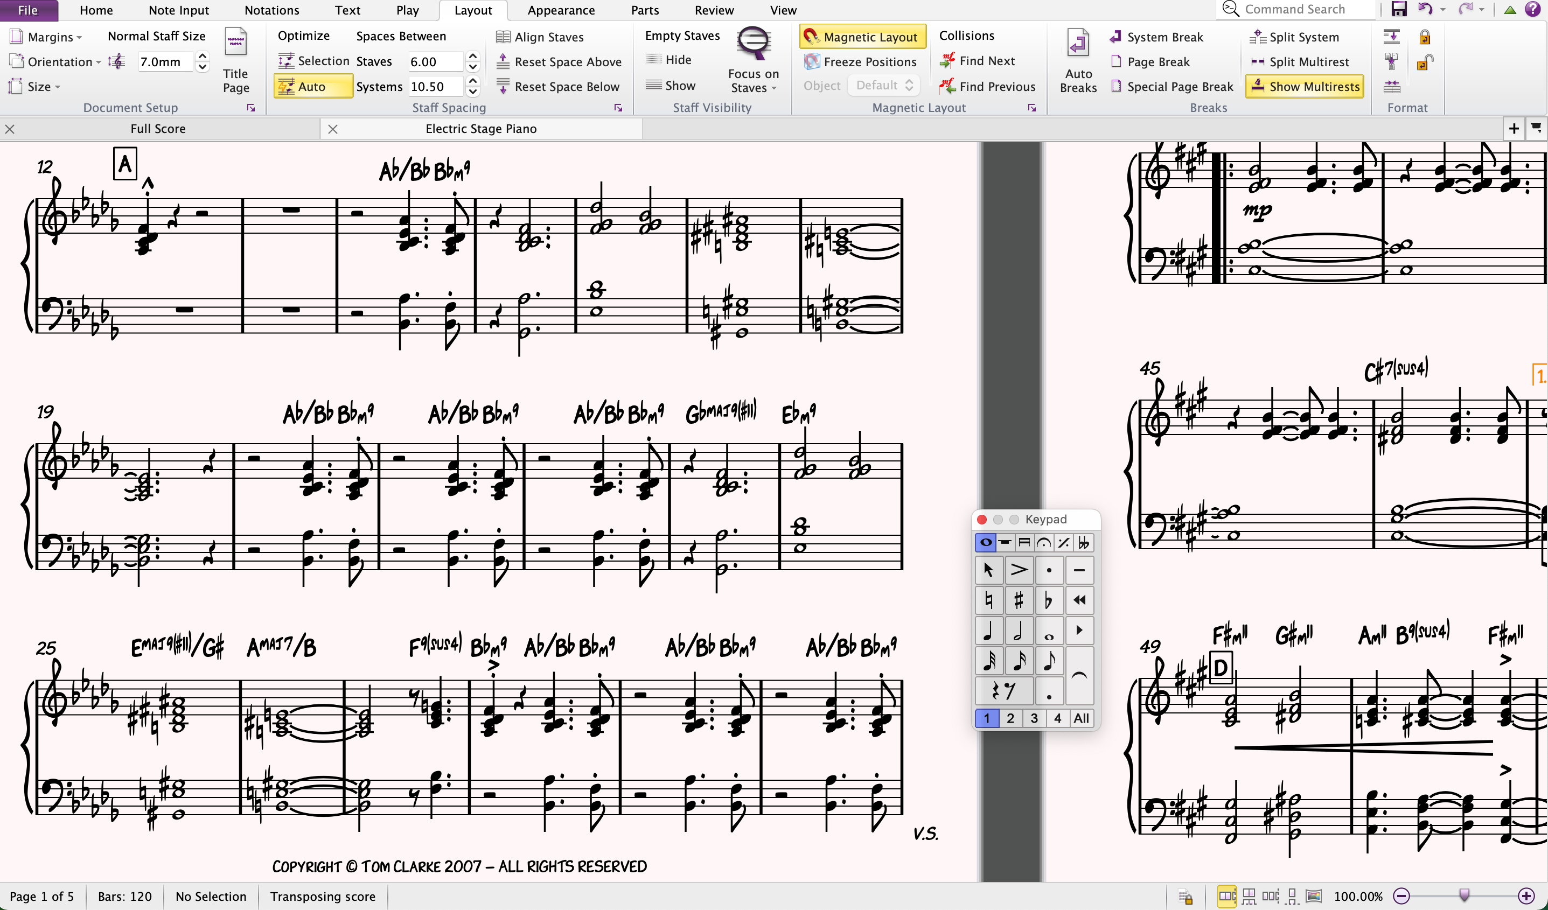The width and height of the screenshot is (1548, 910).
Task: Click Split Multirest
Action: tap(1300, 61)
